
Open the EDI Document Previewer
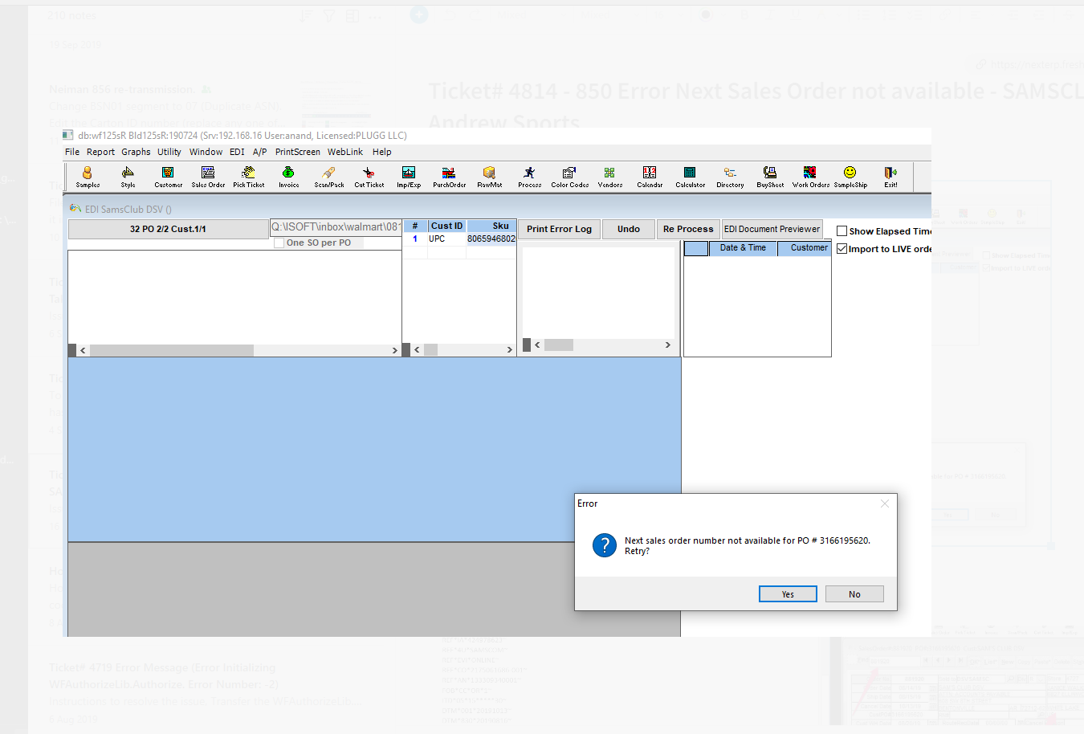pyautogui.click(x=772, y=229)
